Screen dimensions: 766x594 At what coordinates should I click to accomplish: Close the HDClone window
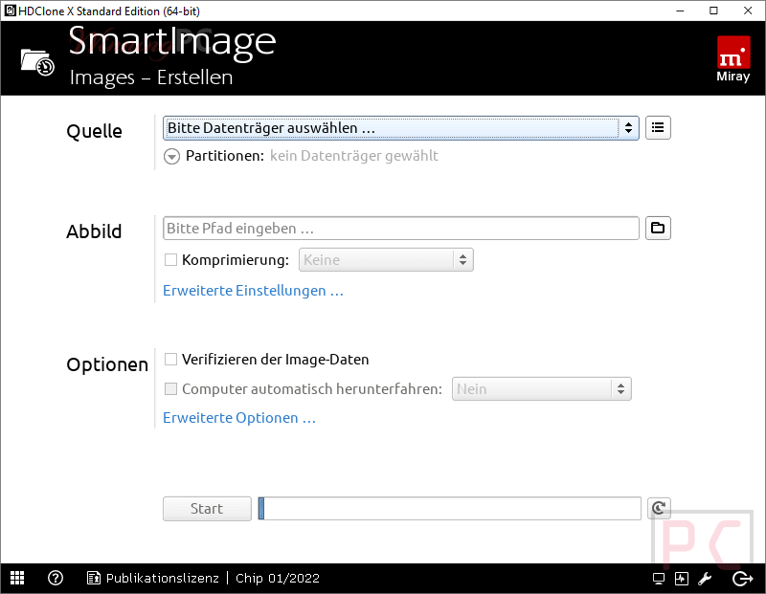click(748, 11)
